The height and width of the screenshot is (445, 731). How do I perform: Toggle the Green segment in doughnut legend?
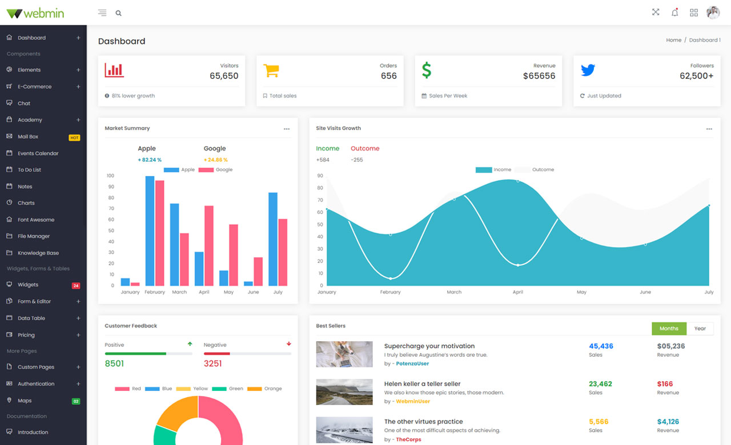[227, 389]
